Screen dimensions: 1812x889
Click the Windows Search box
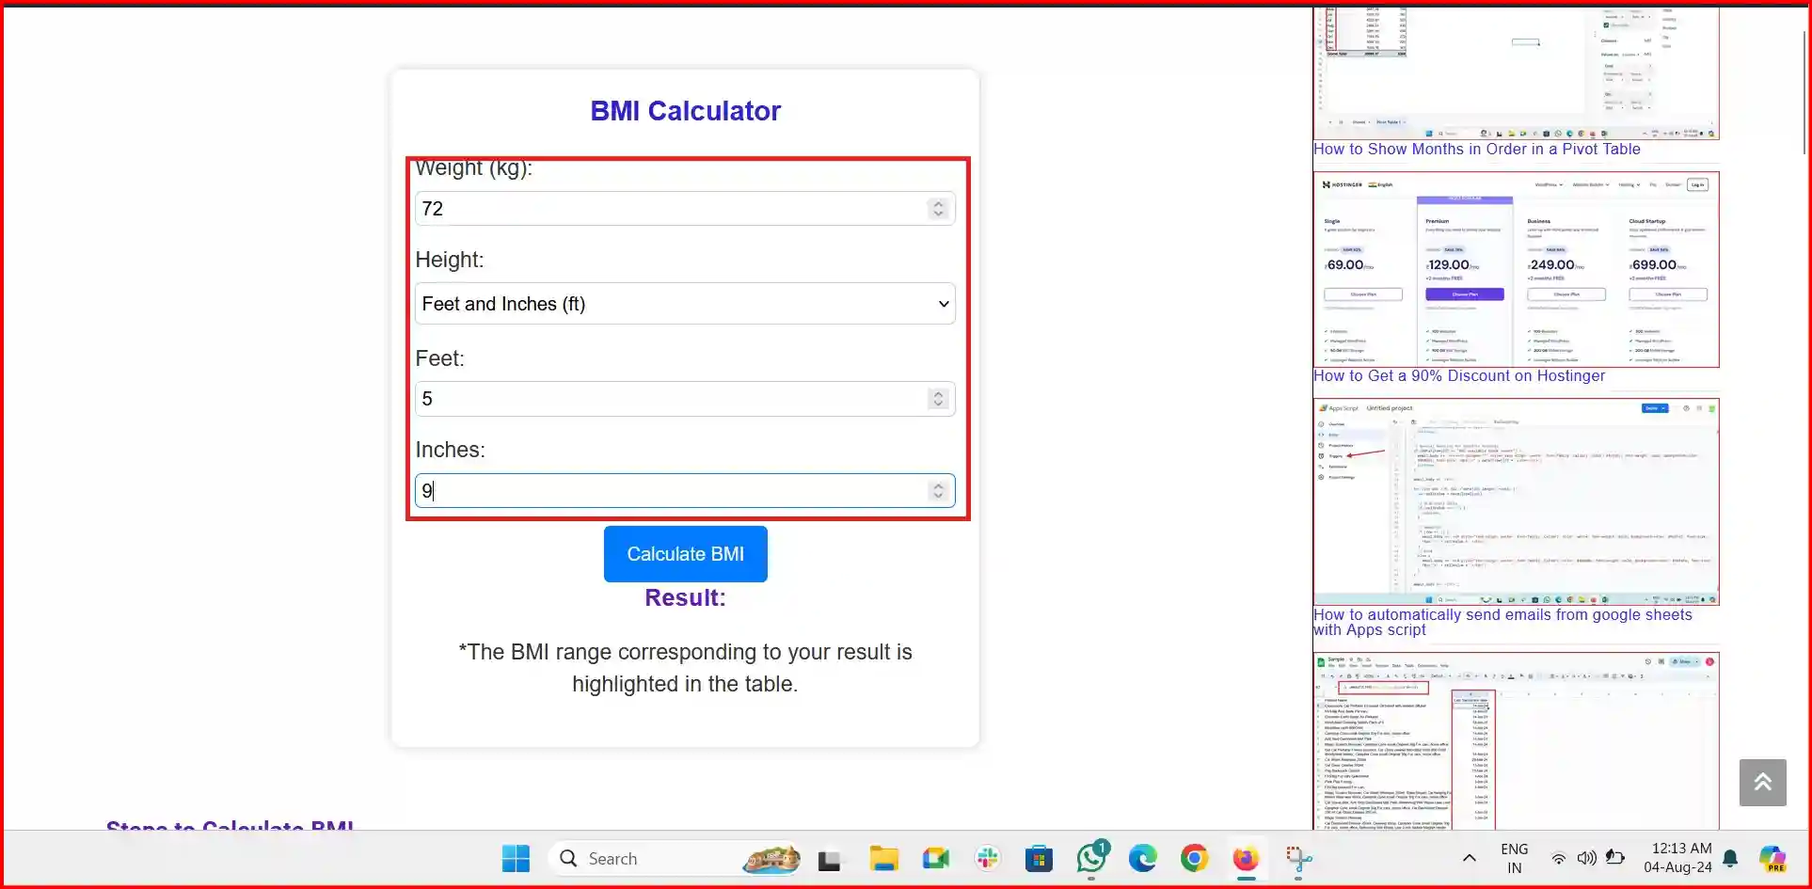[659, 859]
